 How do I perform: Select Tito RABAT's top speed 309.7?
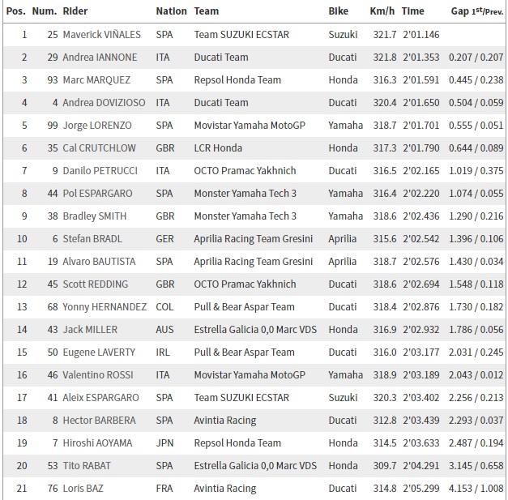point(382,466)
